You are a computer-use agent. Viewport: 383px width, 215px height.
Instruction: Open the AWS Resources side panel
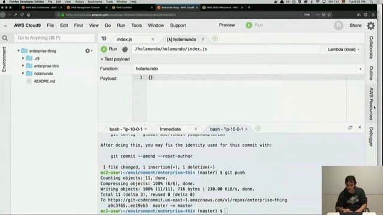[x=371, y=104]
